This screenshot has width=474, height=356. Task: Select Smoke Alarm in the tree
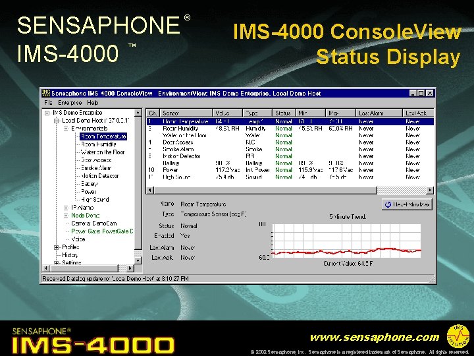pyautogui.click(x=96, y=168)
